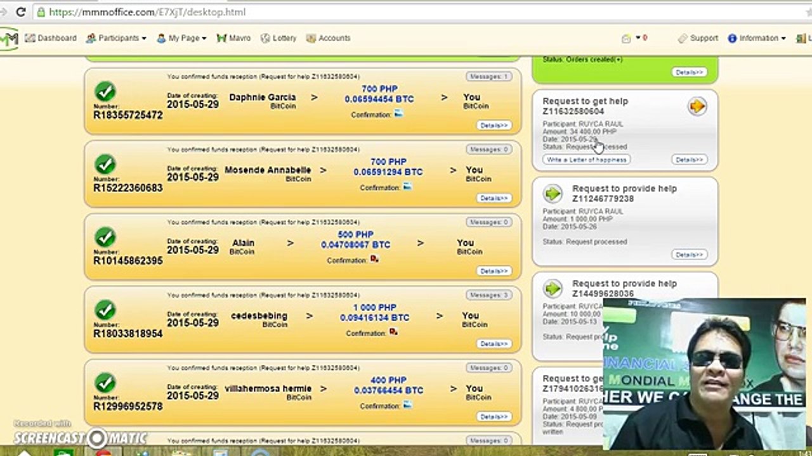Select the name cedesbebing
Viewport: 812px width, 456px height.
tap(259, 316)
